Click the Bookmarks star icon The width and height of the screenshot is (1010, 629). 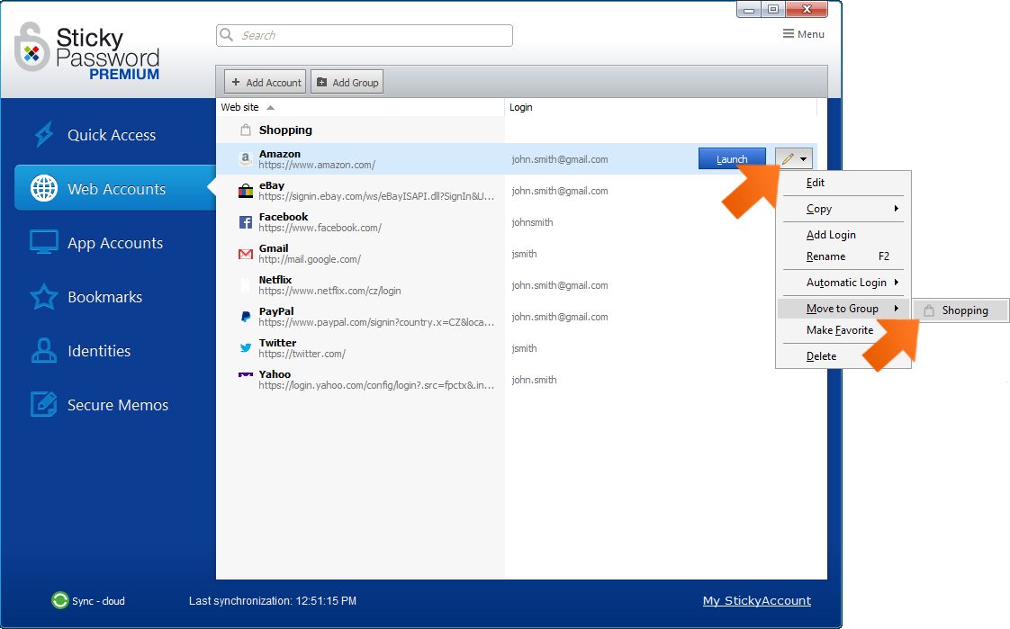pyautogui.click(x=44, y=297)
